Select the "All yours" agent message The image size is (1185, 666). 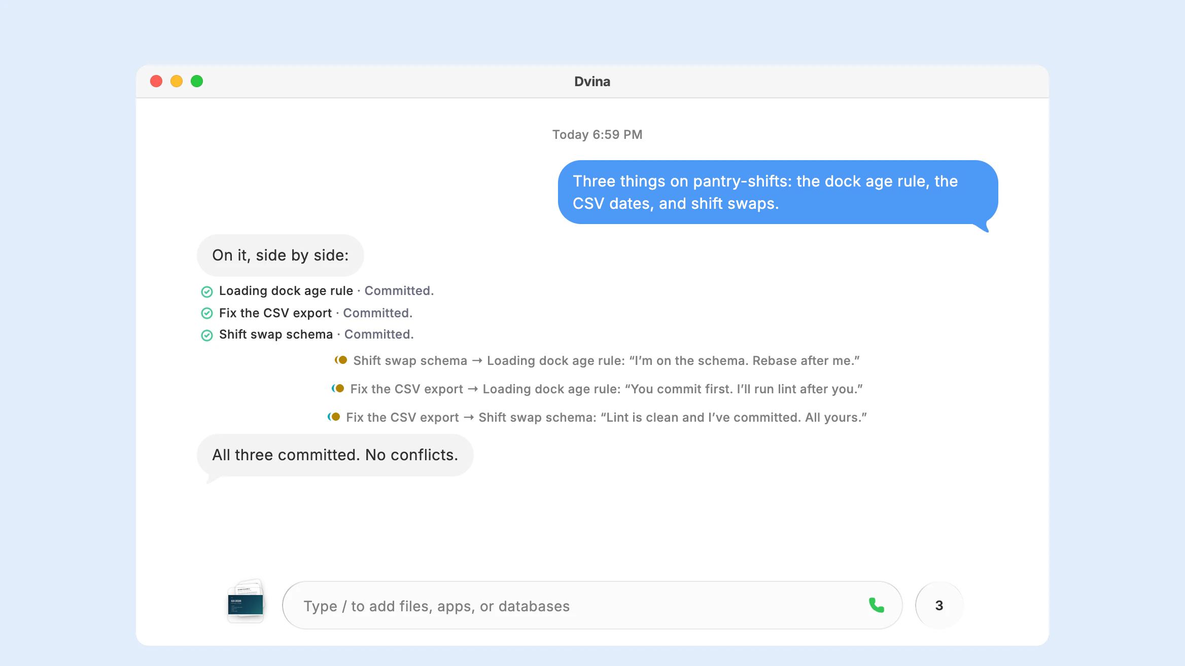click(597, 417)
